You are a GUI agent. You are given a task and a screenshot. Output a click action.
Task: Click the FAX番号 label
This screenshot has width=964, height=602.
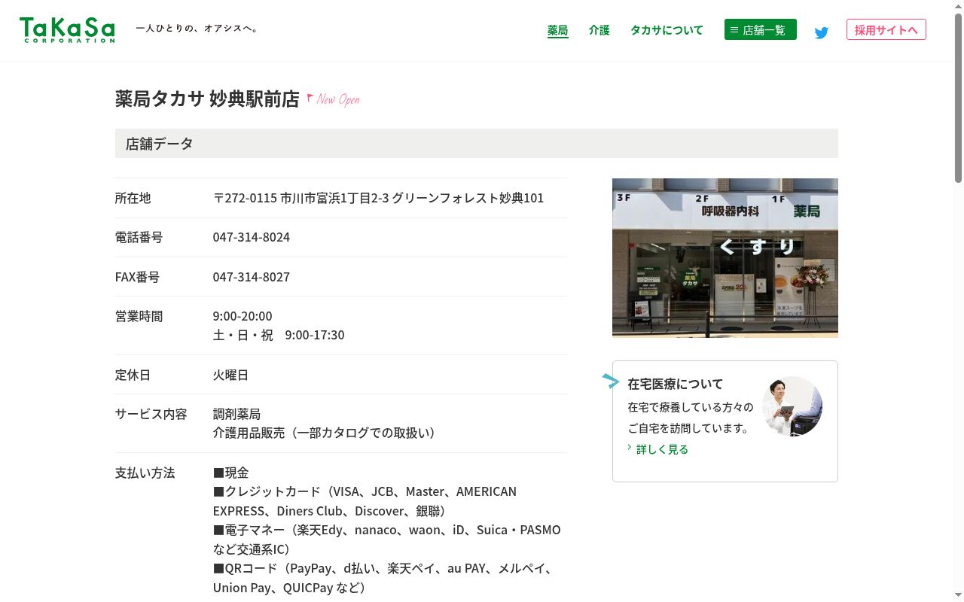138,277
